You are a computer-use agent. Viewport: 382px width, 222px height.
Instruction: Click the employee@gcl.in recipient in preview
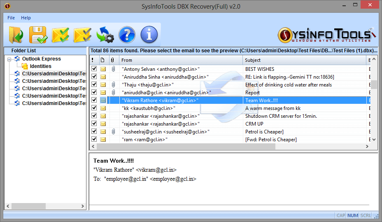click(173, 179)
